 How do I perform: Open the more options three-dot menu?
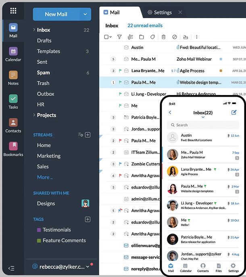tap(197, 37)
